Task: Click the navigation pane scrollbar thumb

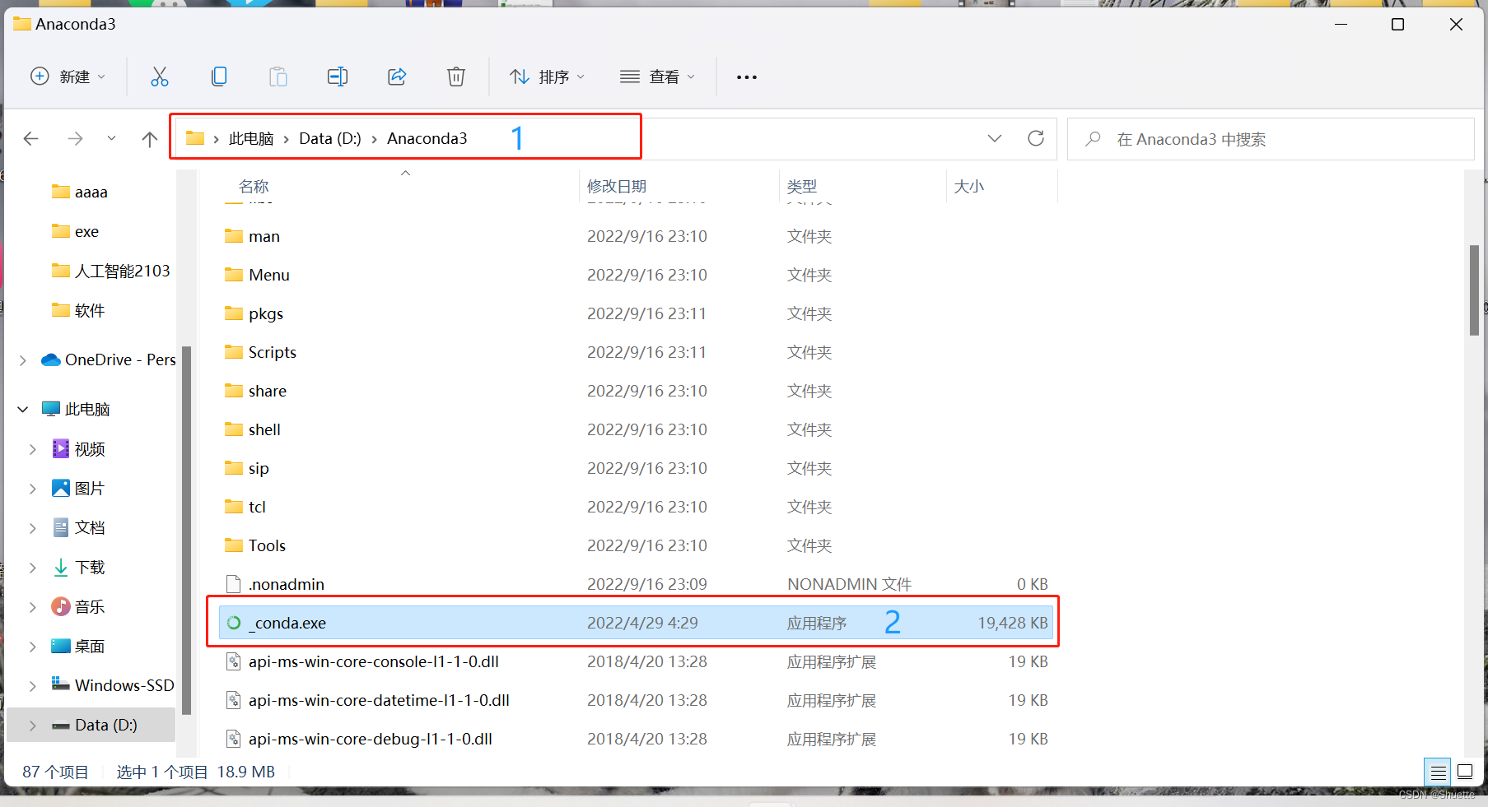Action: click(x=186, y=530)
